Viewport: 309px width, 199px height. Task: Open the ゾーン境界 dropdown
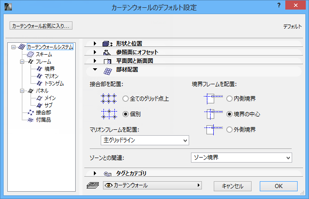tap(242, 158)
